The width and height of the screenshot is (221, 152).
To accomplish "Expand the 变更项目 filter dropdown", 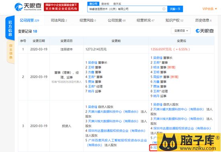I will pyautogui.click(x=181, y=31).
